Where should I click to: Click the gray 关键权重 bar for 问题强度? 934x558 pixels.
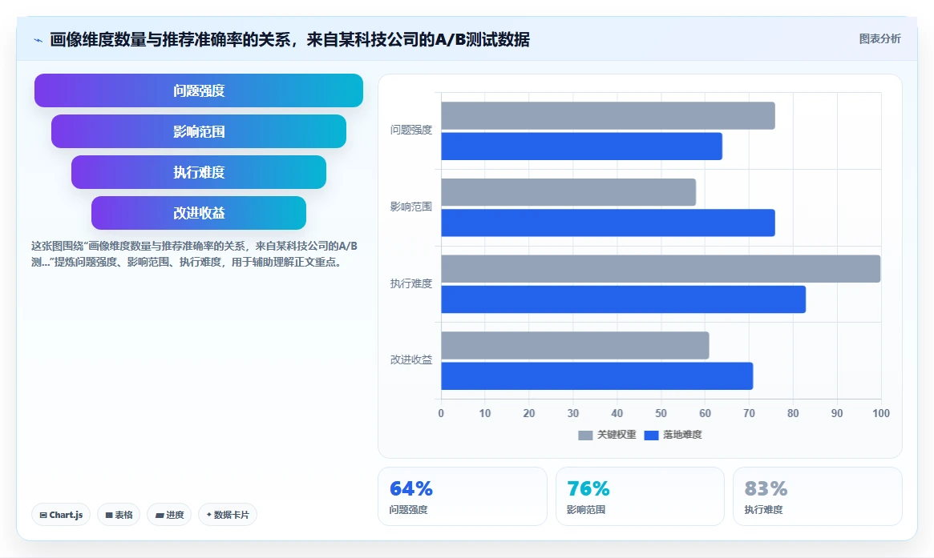coord(608,115)
